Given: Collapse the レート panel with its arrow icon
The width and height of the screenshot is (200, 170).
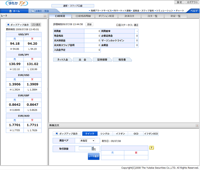Looking at the screenshot, I should click(45, 16).
